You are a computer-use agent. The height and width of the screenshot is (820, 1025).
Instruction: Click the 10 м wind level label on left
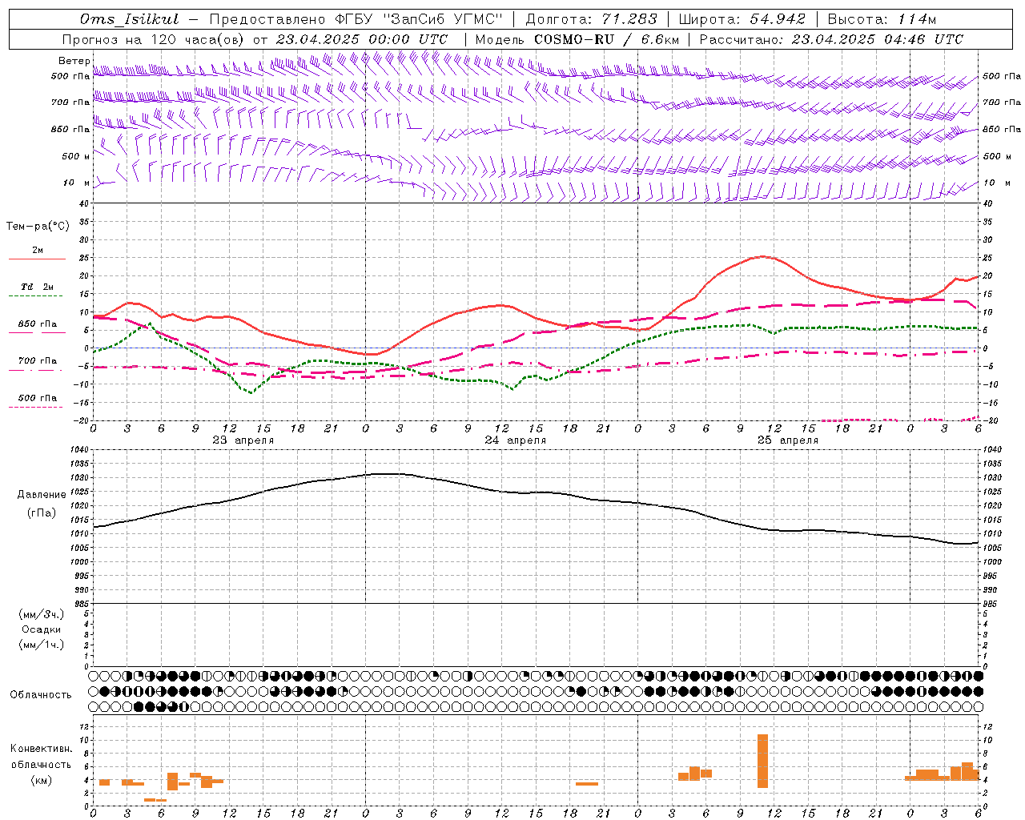point(77,183)
